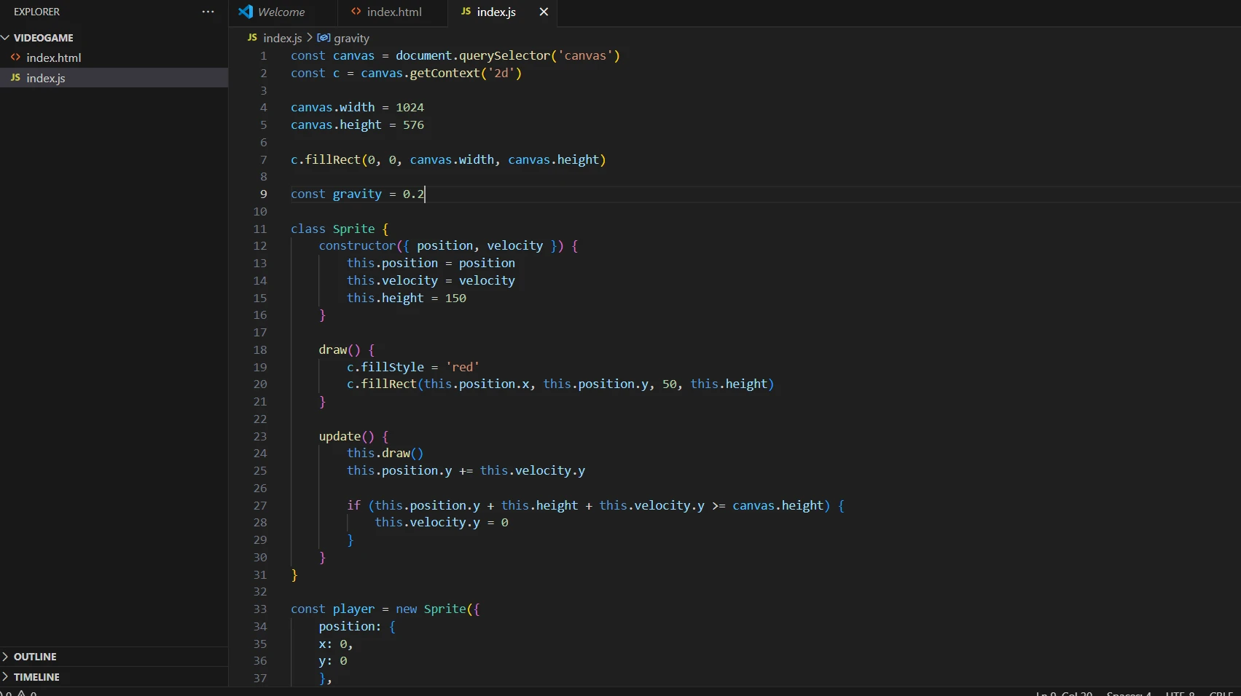This screenshot has width=1241, height=696.
Task: Switch to the index.html editor tab
Action: coord(392,12)
